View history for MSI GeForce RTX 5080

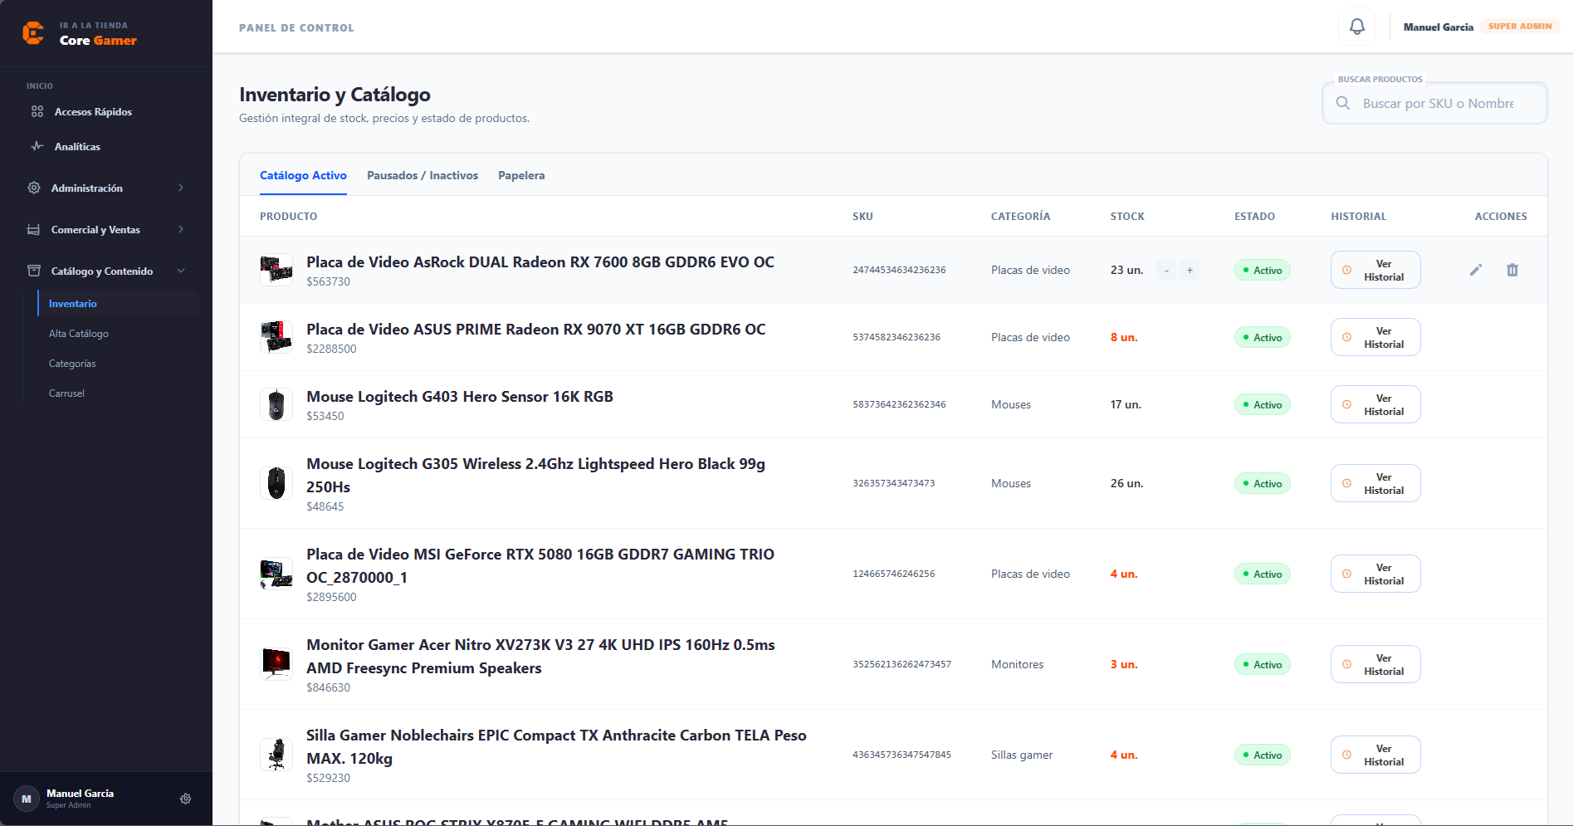pos(1375,574)
